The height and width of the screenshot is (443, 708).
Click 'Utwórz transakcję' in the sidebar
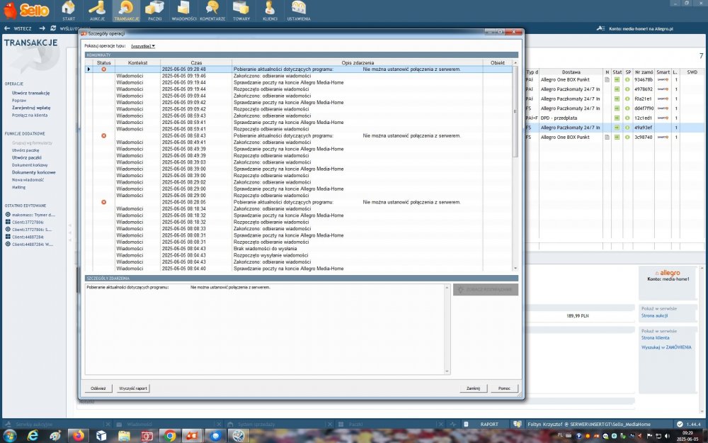pos(30,93)
